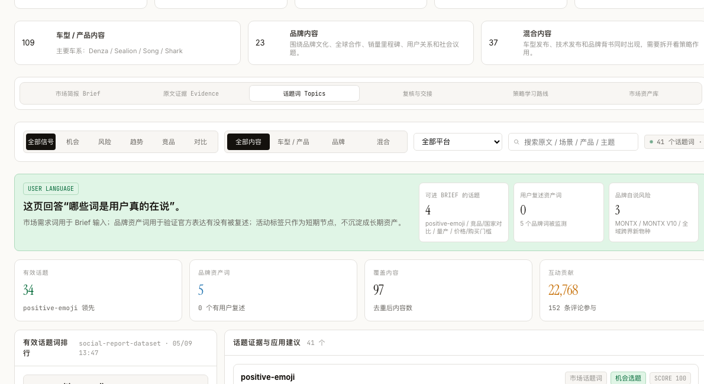Open the 车型 / 产品内容 card with 109

click(128, 43)
